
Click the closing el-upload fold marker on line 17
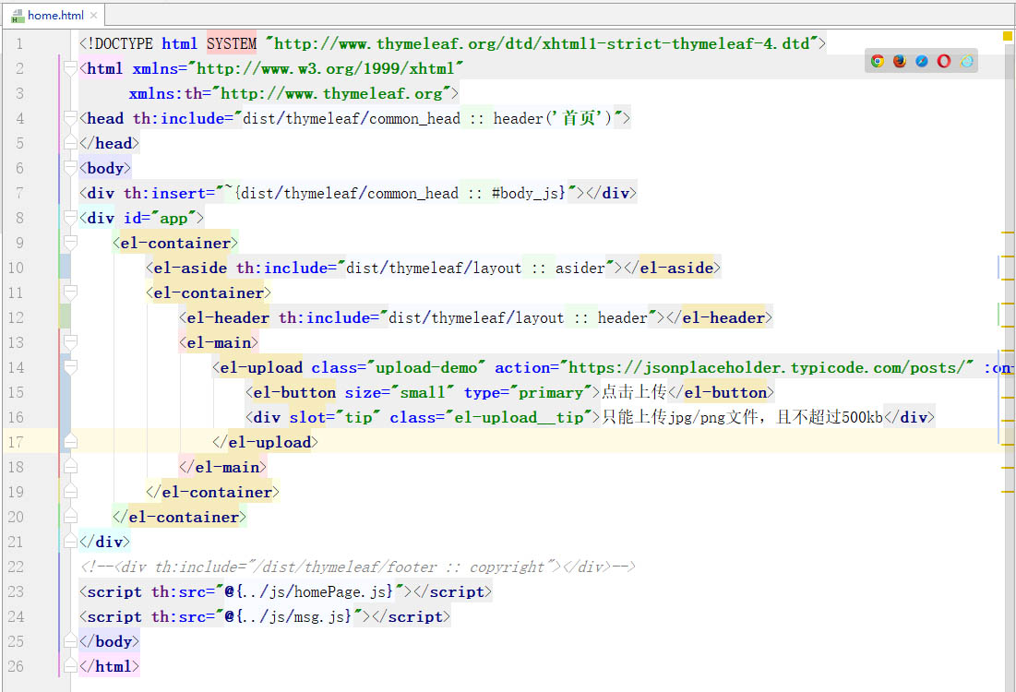coord(70,442)
